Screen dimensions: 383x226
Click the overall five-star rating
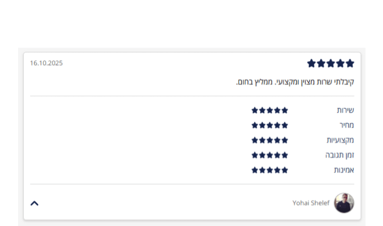330,64
